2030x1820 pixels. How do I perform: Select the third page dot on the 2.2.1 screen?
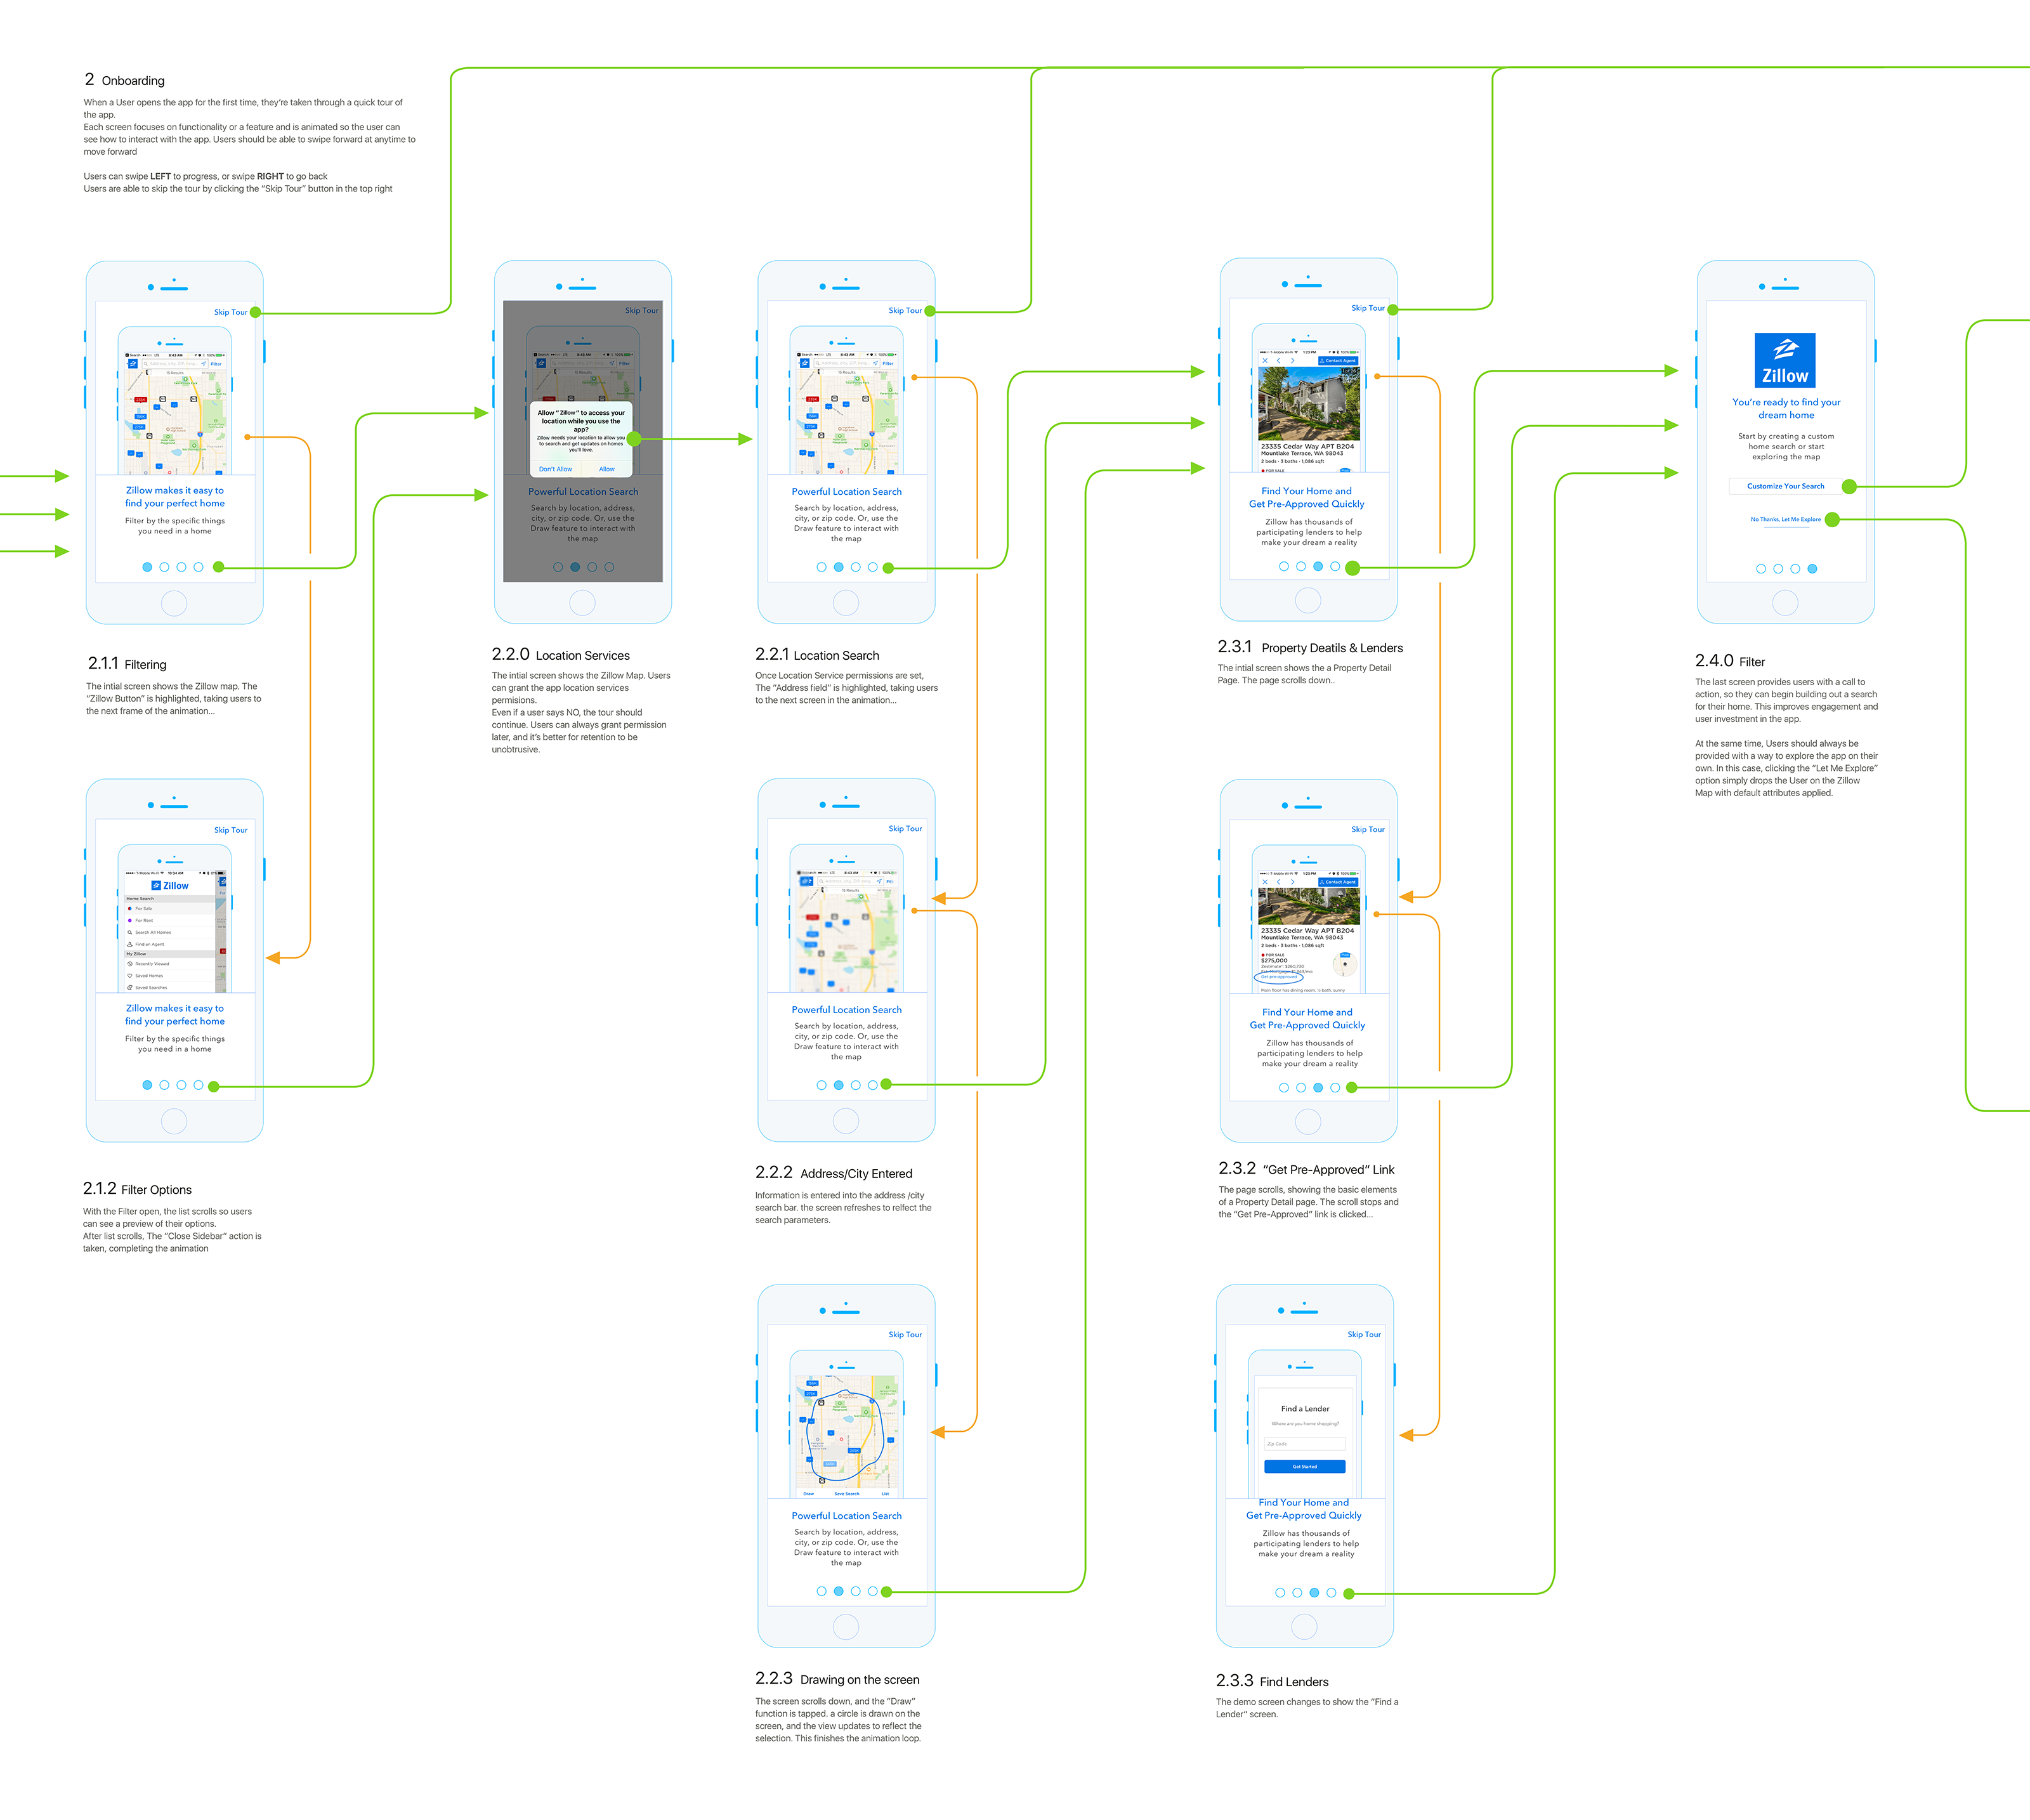(855, 567)
